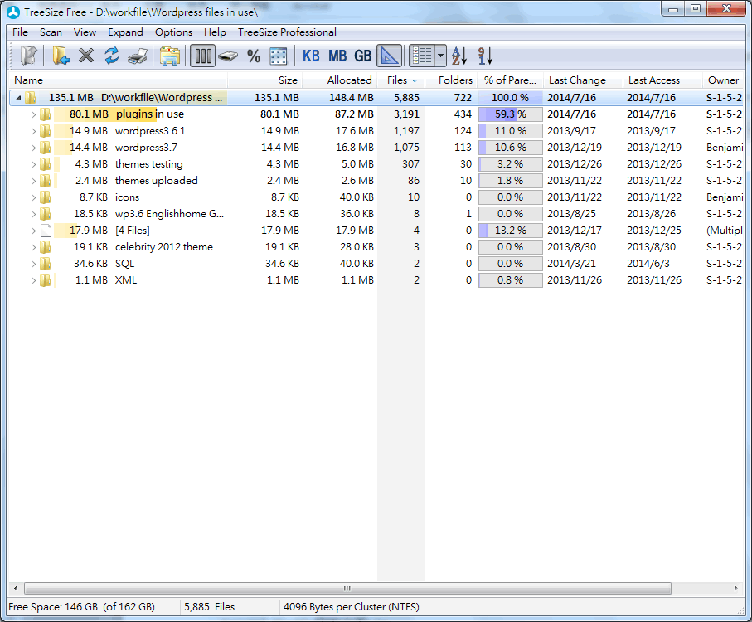The height and width of the screenshot is (622, 752).
Task: Click the 59.3 % percent bar
Action: 510,114
